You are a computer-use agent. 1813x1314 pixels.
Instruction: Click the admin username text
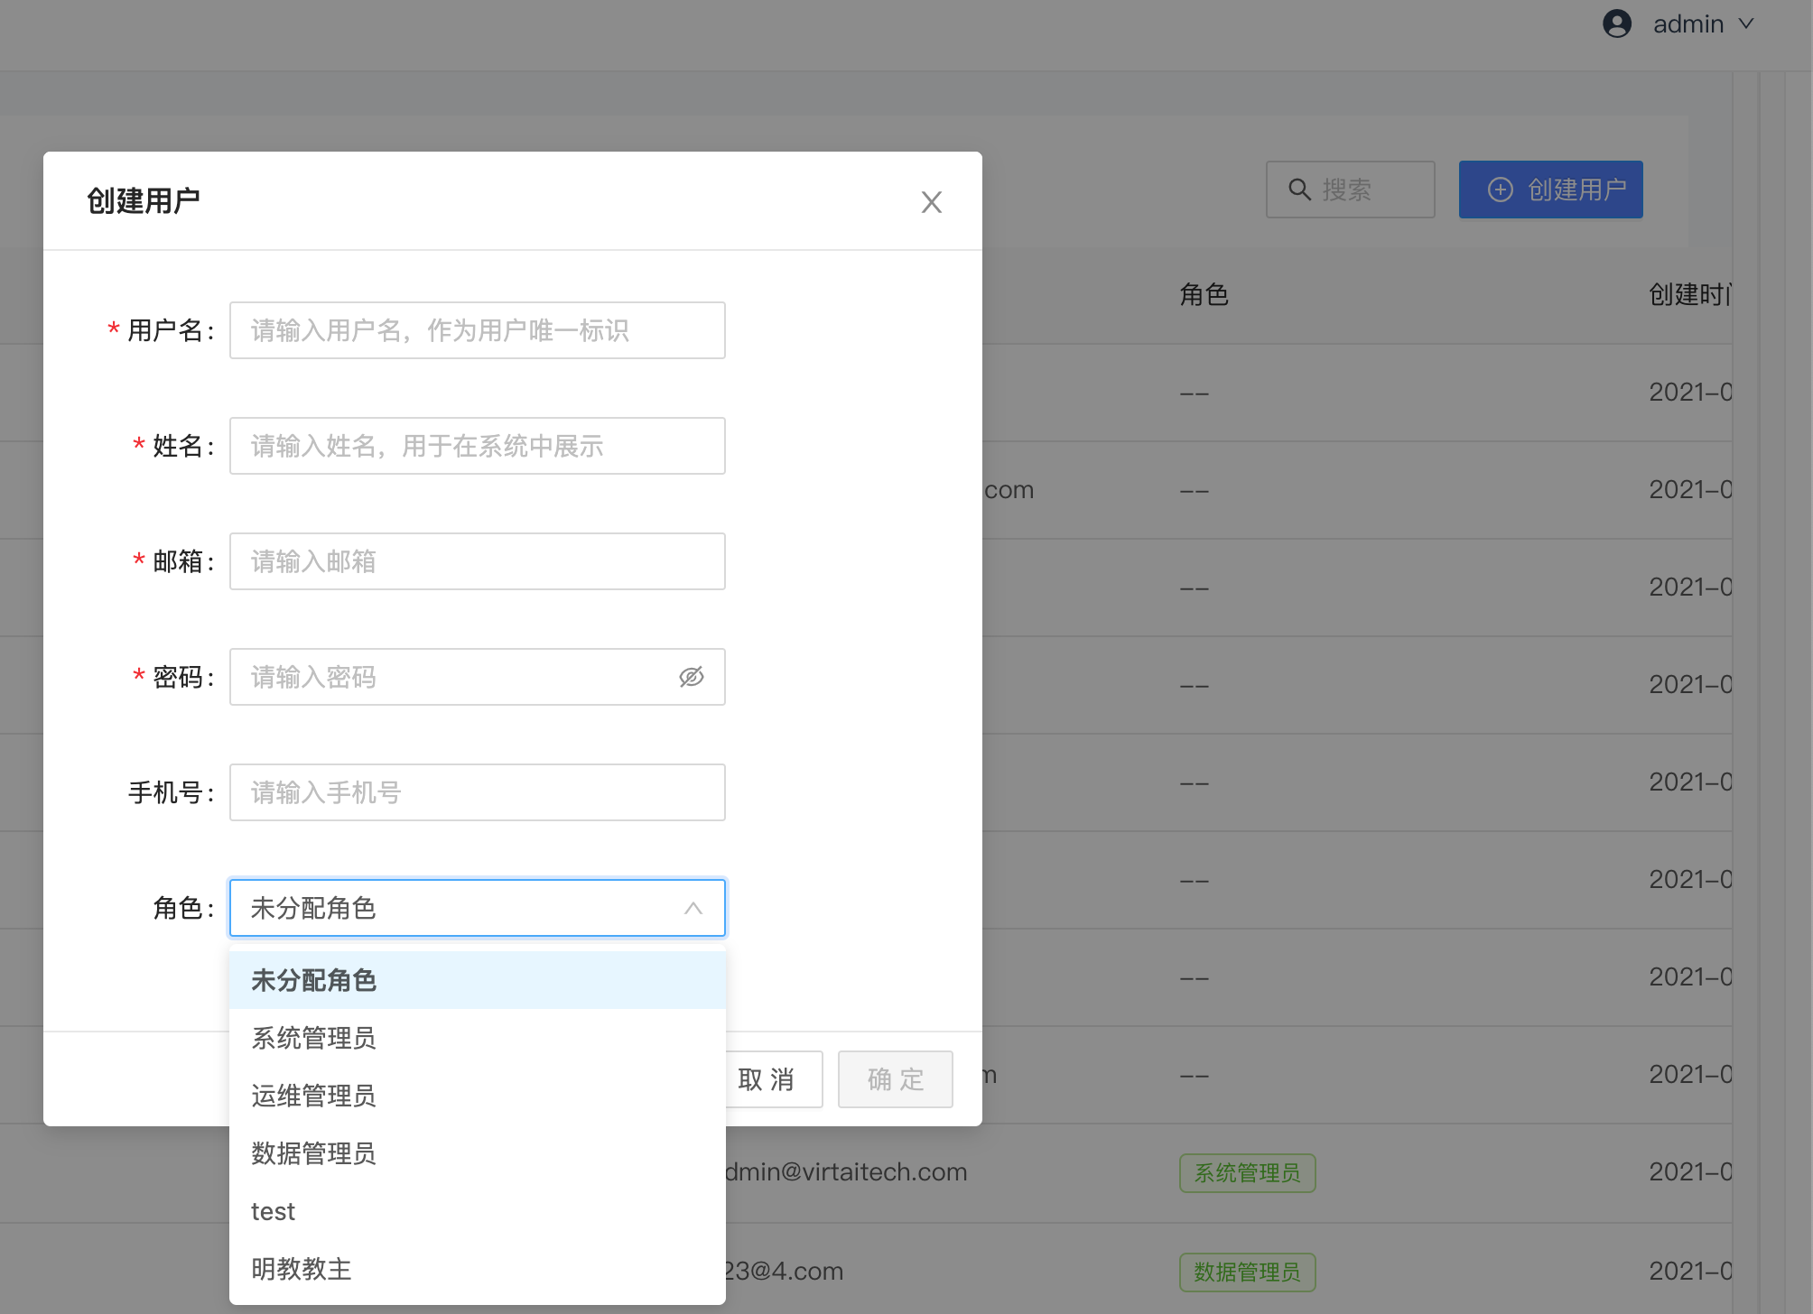click(1688, 23)
